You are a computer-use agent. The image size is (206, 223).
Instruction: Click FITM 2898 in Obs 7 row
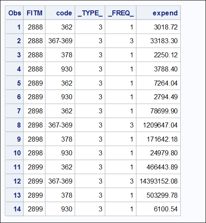point(35,111)
